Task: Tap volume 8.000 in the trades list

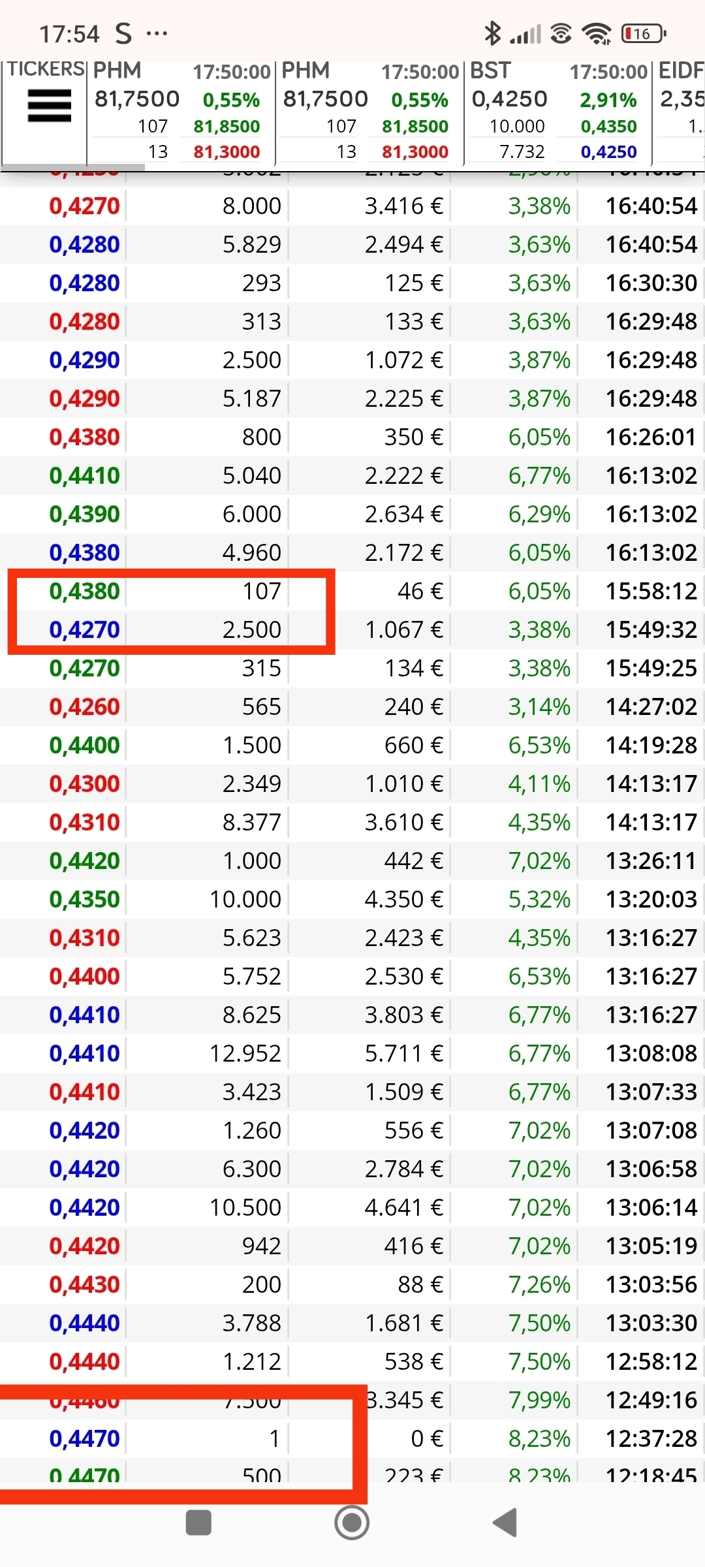Action: click(251, 206)
